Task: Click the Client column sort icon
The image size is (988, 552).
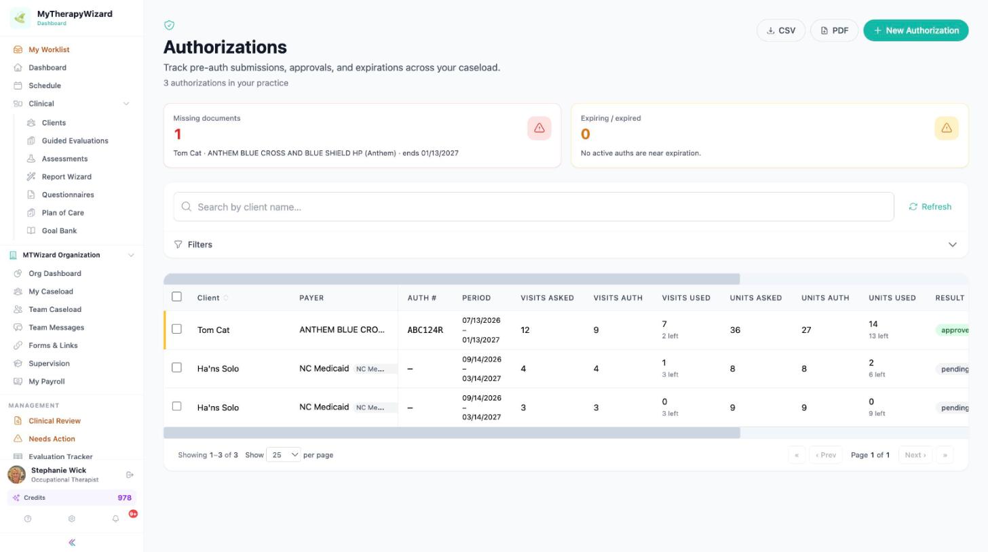Action: pyautogui.click(x=226, y=298)
